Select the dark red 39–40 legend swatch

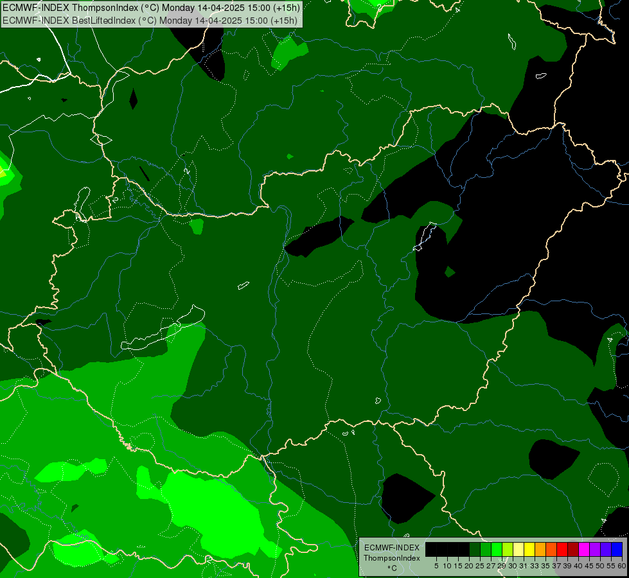(573, 549)
